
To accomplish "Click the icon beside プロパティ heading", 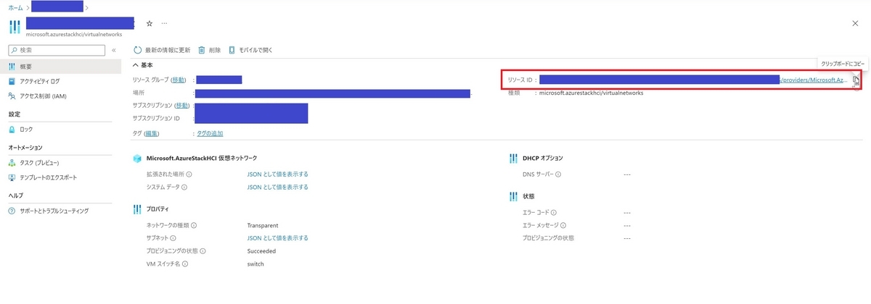I will tap(137, 209).
